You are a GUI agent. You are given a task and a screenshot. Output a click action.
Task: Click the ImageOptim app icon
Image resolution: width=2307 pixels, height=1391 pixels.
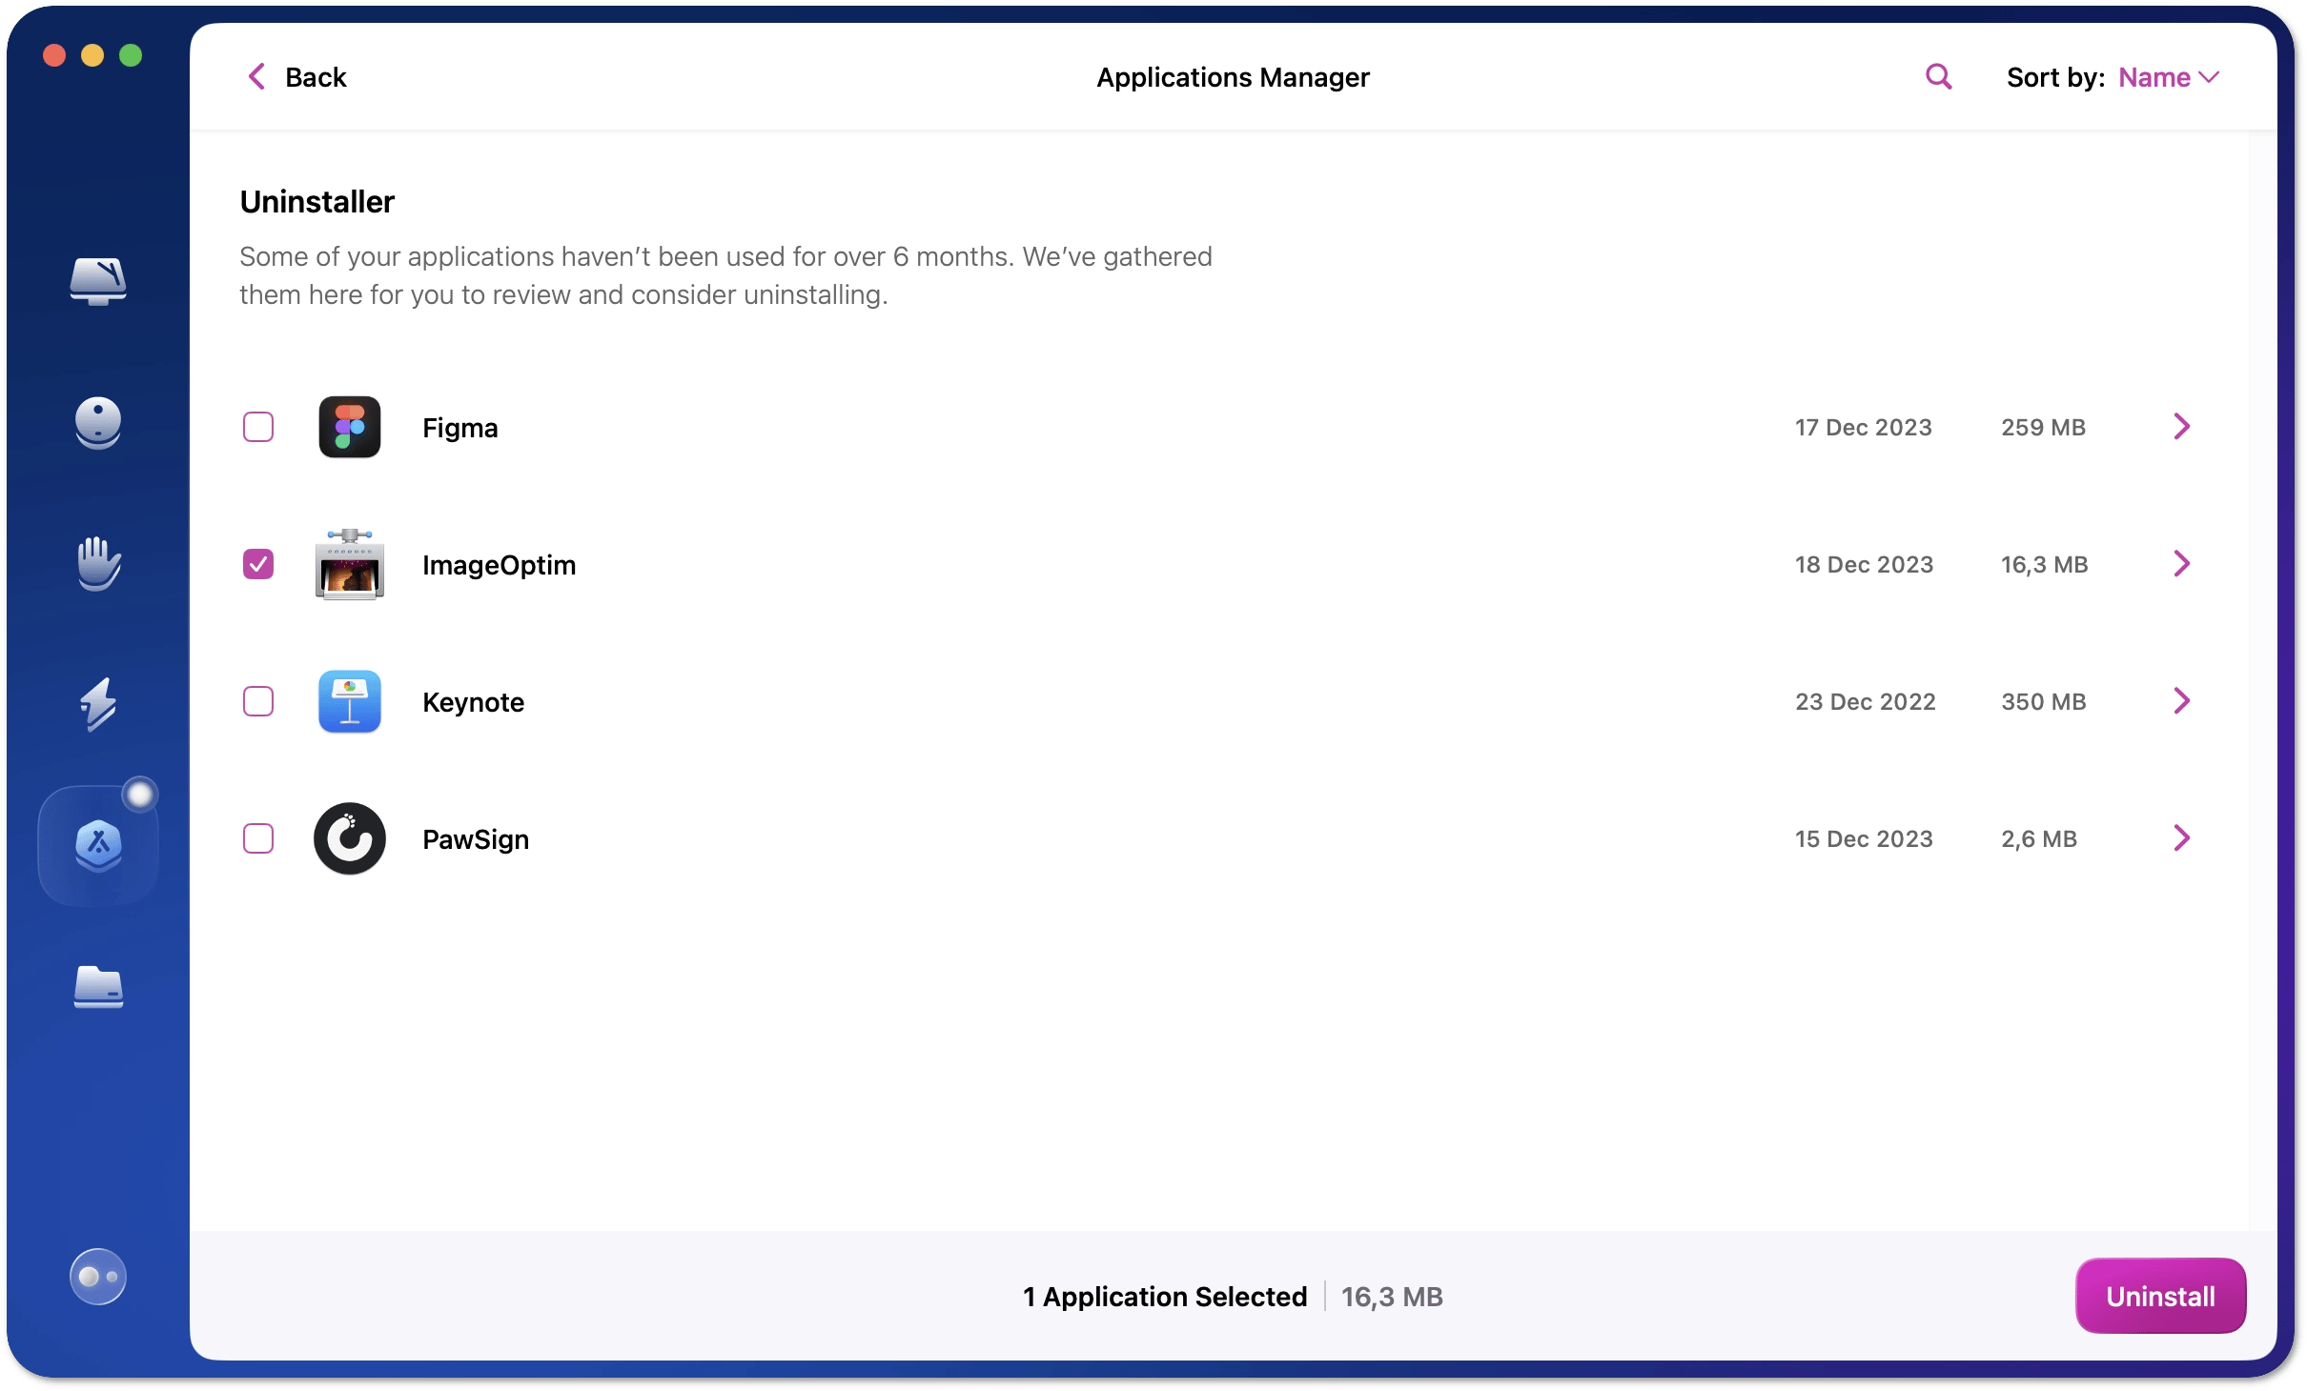click(350, 564)
